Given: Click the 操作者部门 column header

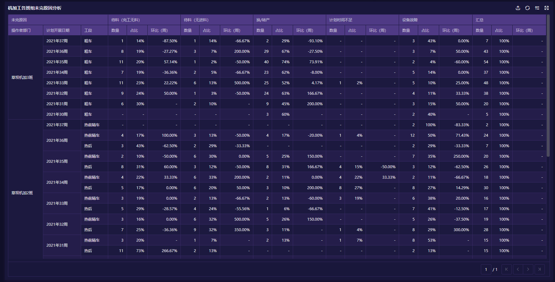Looking at the screenshot, I should coord(21,31).
